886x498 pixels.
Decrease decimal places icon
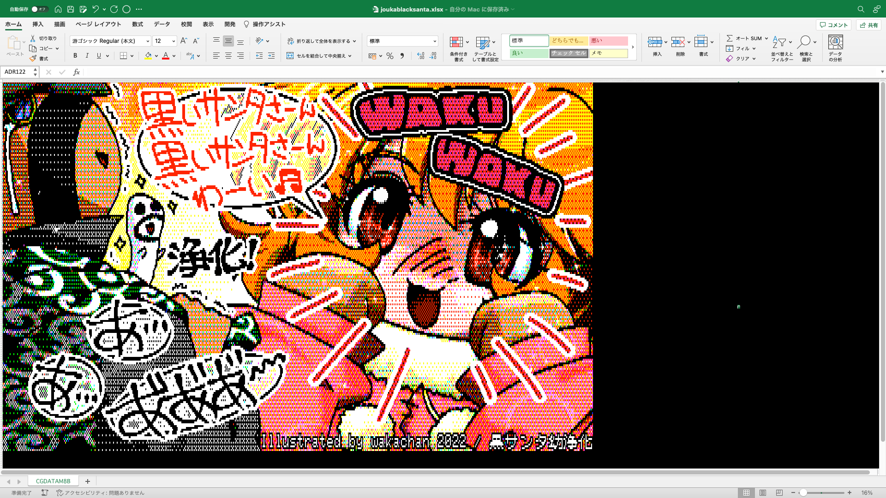click(x=433, y=56)
